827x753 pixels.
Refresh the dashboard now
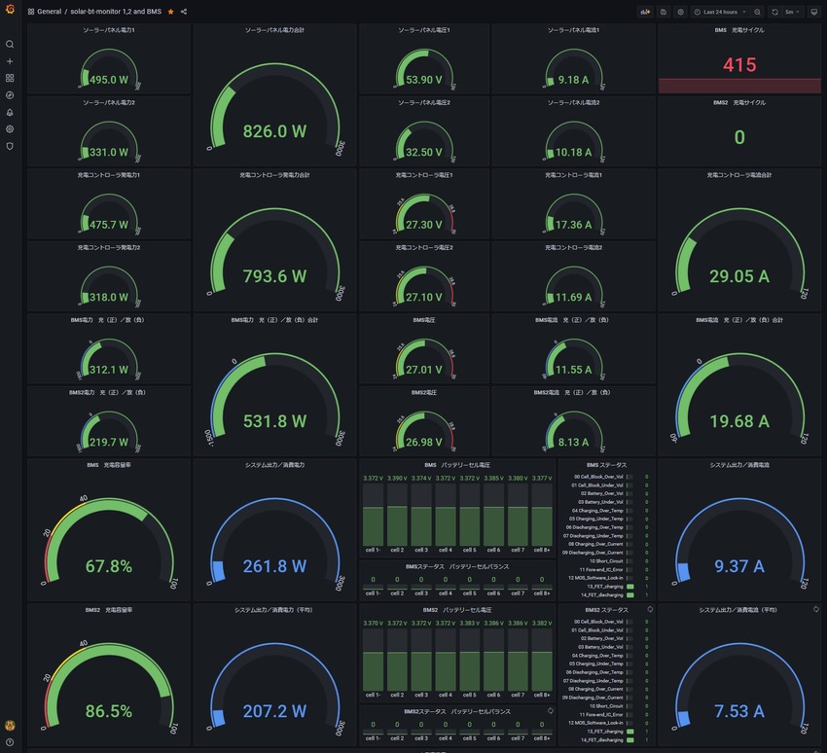pos(774,12)
